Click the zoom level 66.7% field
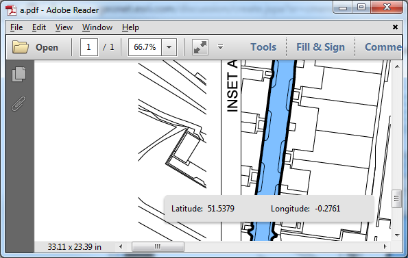408x258 pixels. [x=145, y=47]
